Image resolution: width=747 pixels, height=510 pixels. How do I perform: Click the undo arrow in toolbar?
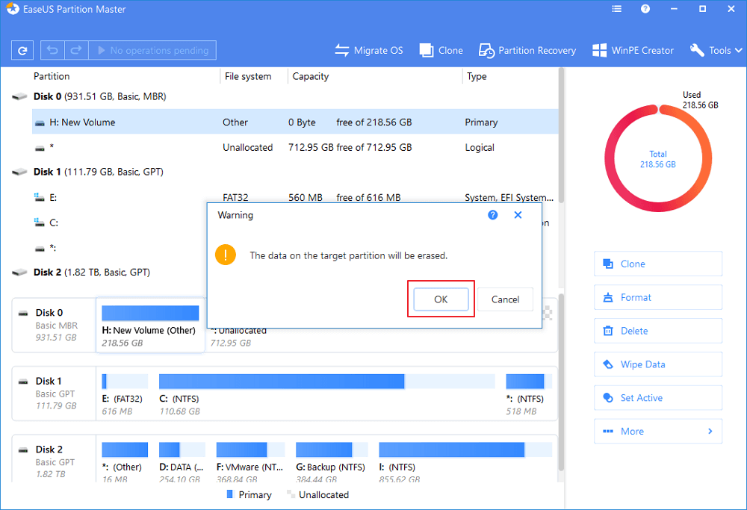click(x=52, y=50)
